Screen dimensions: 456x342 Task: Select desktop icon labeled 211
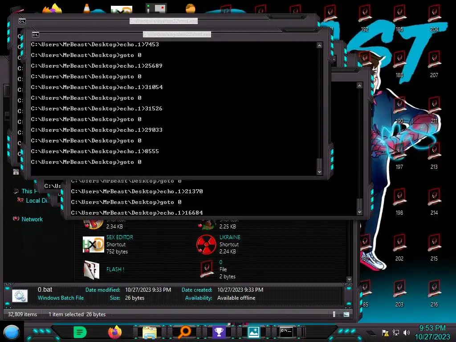pos(434,110)
